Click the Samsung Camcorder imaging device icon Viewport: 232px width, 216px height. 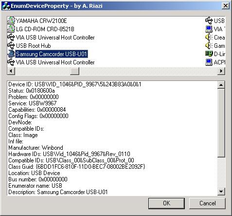(x=11, y=54)
